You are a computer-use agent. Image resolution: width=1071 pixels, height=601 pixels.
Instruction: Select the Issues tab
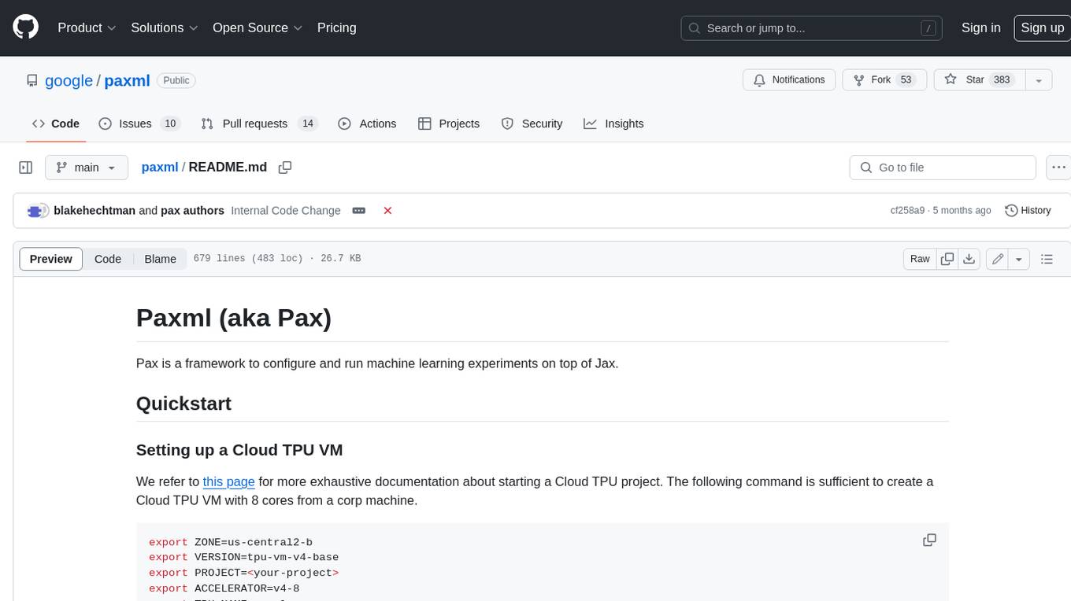(139, 124)
